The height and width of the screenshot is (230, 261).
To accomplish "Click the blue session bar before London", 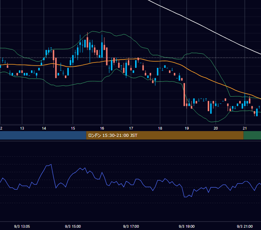I will (43, 135).
